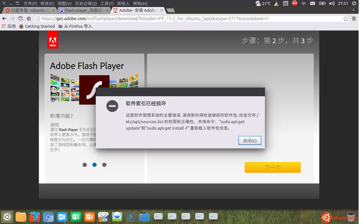Click the penguin icon in system tray
Viewport: 359px width, 224px height.
276,3
